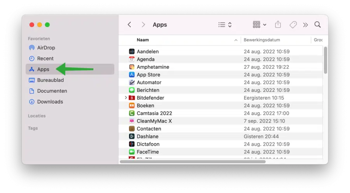Screen dimensions: 350x193
Task: Click the Dashlane icon
Action: coord(132,136)
